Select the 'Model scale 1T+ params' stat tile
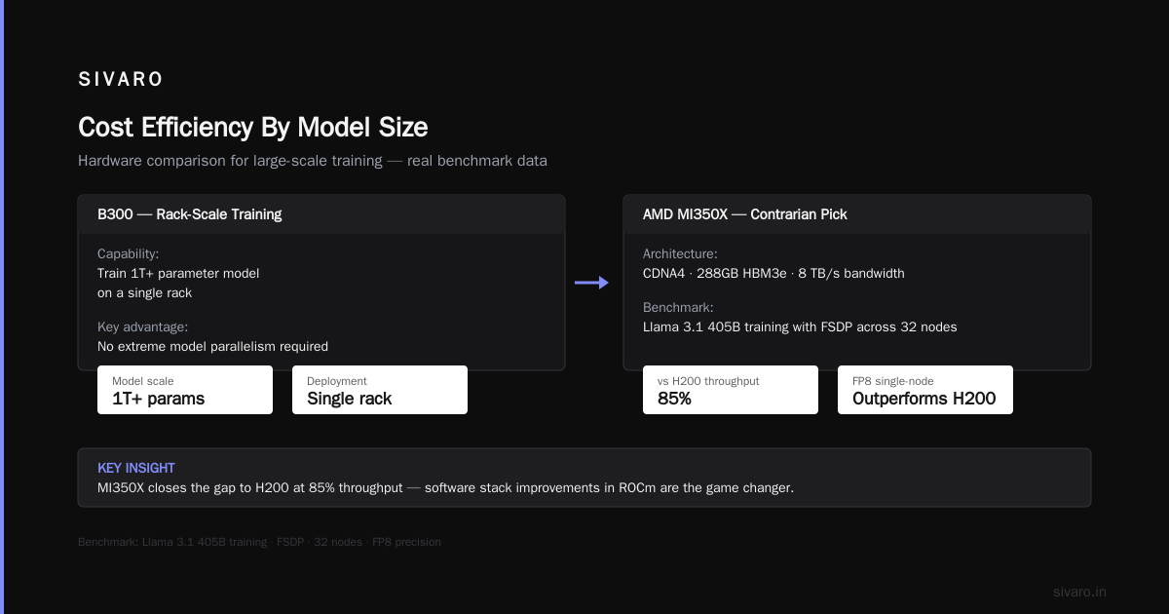The height and width of the screenshot is (614, 1169). click(x=185, y=390)
